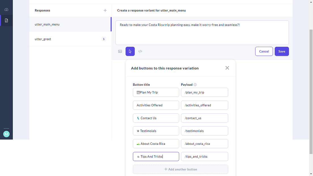This screenshot has width=313, height=176.
Task: Click the Costa Rica trip response text area
Action: pyautogui.click(x=202, y=33)
